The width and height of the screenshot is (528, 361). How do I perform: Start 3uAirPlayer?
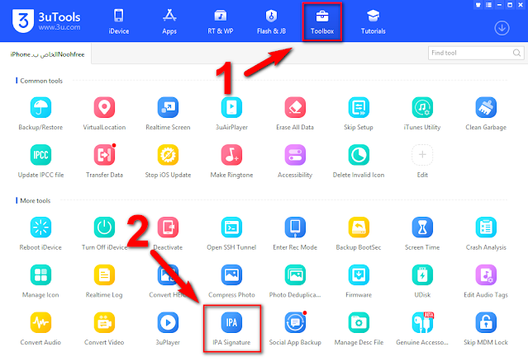pos(231,107)
